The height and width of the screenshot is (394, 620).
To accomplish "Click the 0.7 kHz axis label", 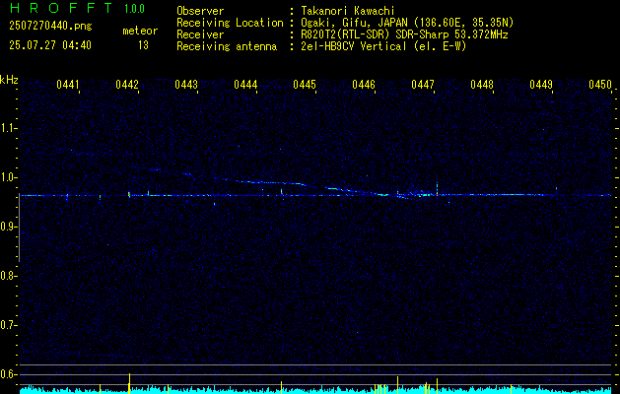I will [8, 325].
